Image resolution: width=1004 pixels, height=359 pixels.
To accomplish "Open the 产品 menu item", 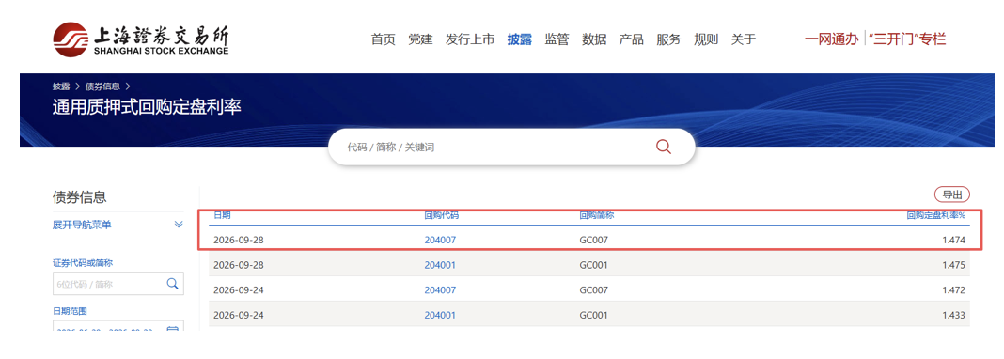I will 632,39.
